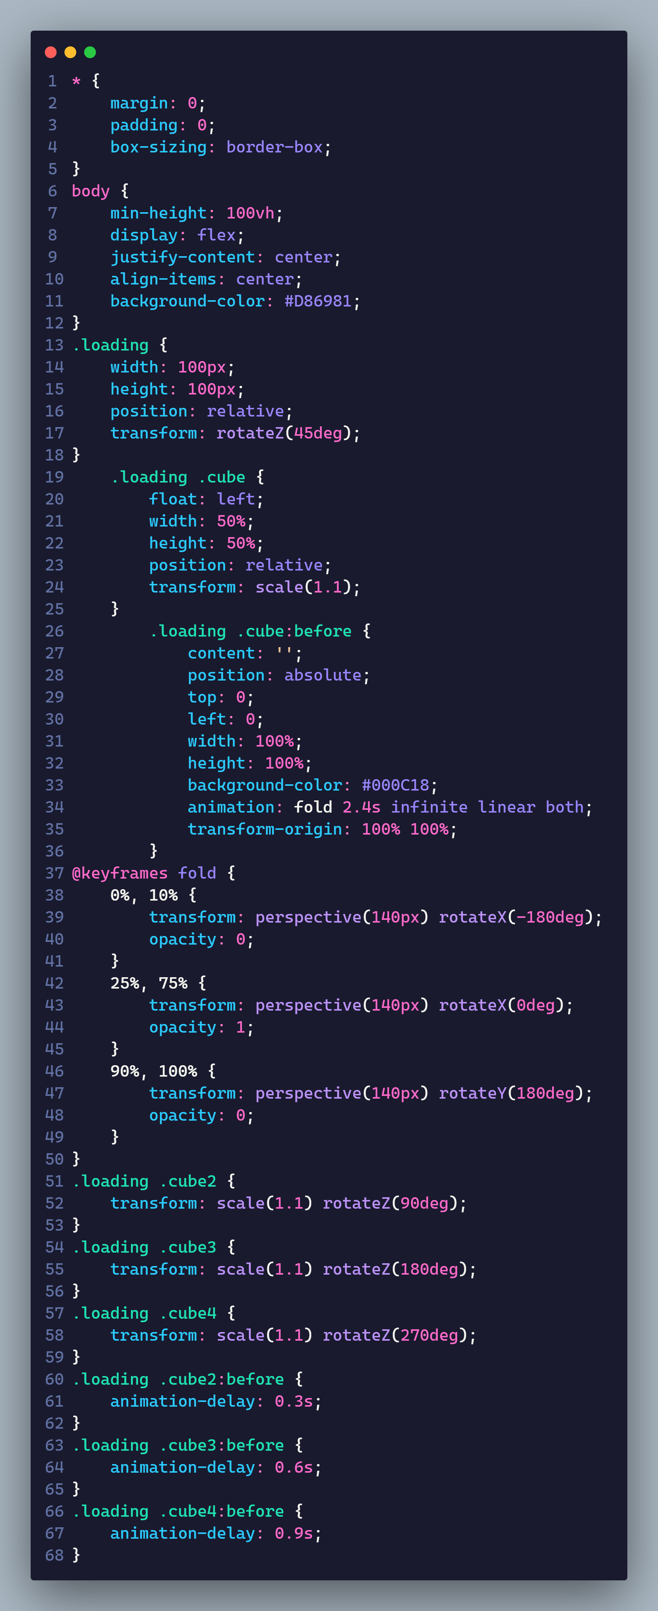Select the color value #D86981
Screen dimensions: 658x1611
click(318, 301)
